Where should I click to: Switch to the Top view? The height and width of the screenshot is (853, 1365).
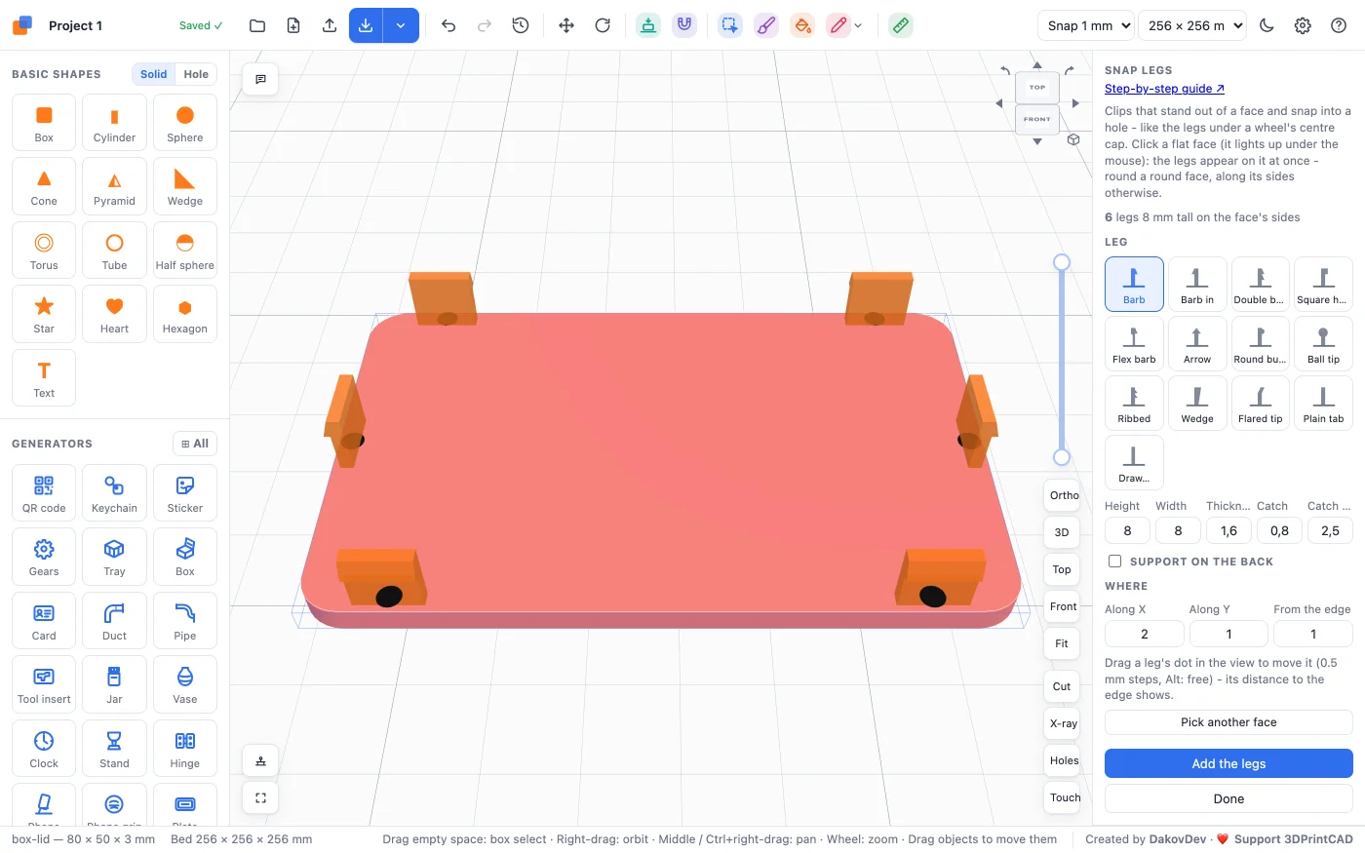click(1062, 569)
